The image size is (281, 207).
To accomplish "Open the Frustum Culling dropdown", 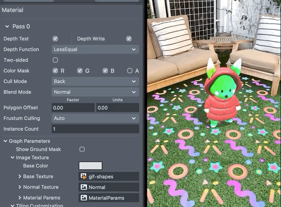I will tap(95, 118).
